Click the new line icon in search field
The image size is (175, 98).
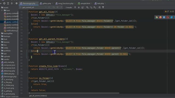pyautogui.click(x=49, y=7)
